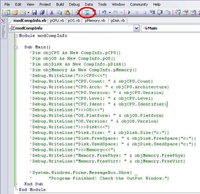Click the Save All icon
The height and width of the screenshot is (194, 200).
[x=42, y=12]
